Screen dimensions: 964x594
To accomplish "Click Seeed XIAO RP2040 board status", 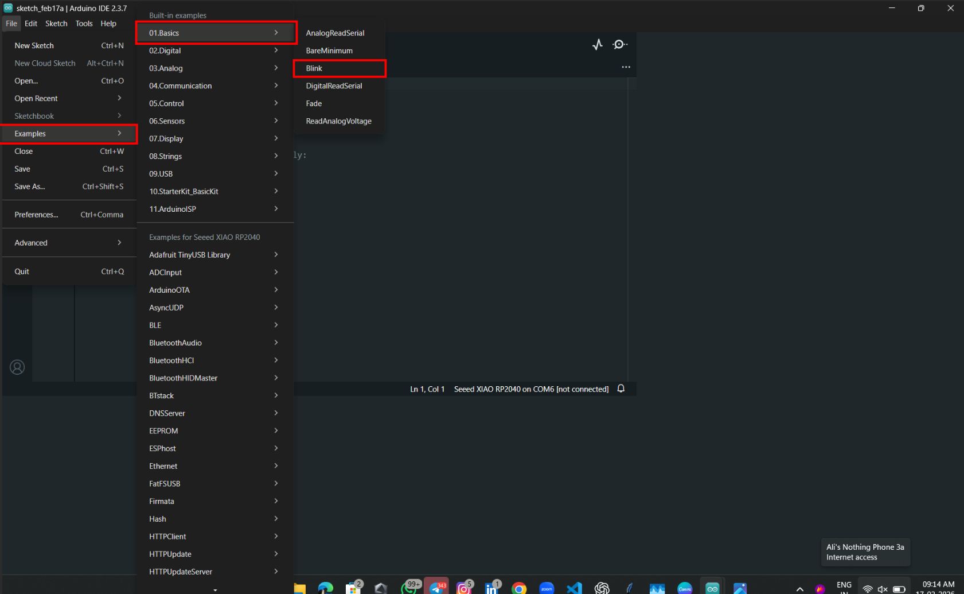I will pos(531,389).
